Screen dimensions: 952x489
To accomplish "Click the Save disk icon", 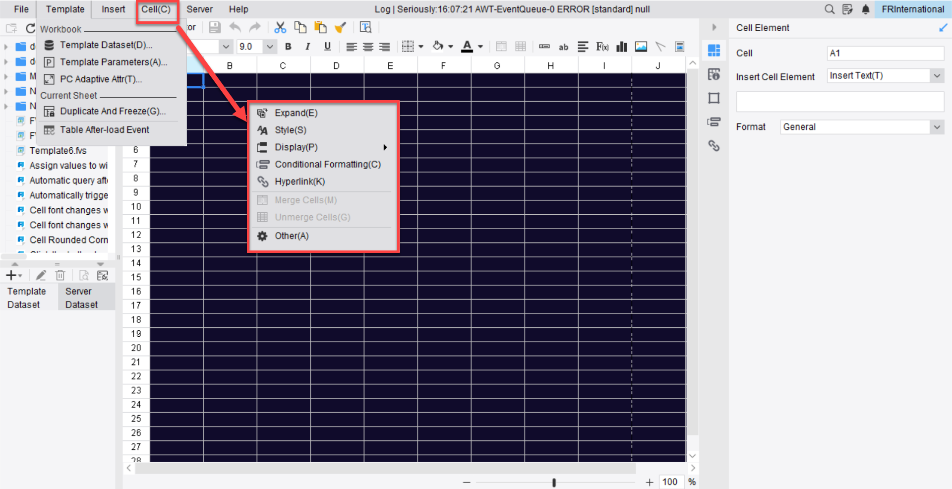I will [215, 27].
